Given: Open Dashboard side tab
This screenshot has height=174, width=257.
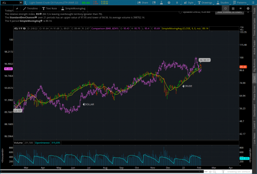Looking at the screenshot, I should click(255, 111).
